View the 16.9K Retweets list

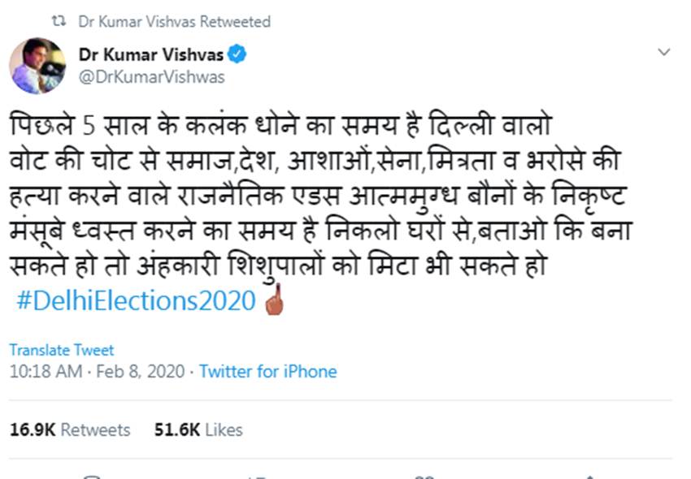(x=70, y=429)
